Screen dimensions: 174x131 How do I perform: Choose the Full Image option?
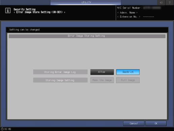pos(128,80)
